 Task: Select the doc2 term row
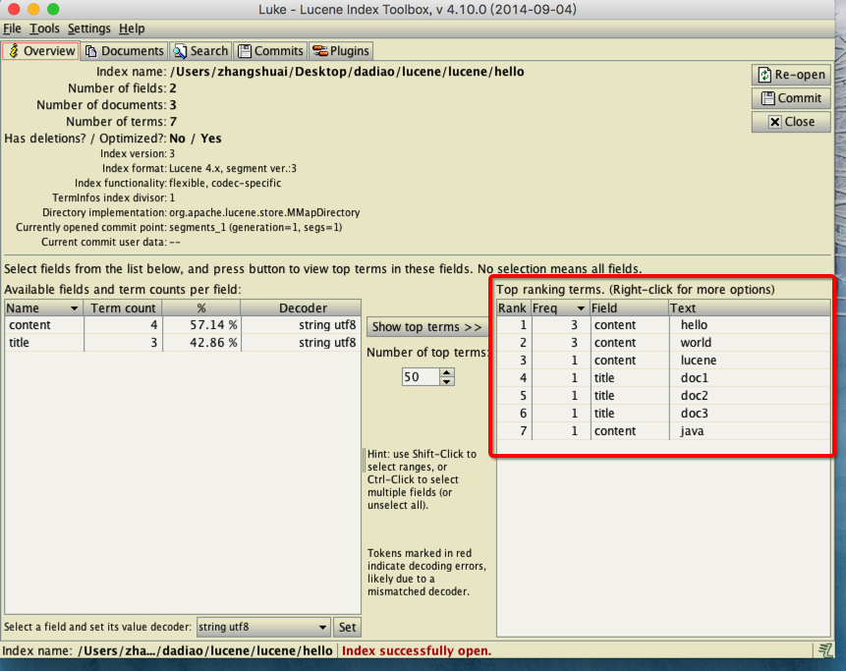(663, 396)
